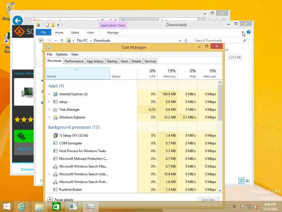Open the Task Manager View menu

pos(75,54)
